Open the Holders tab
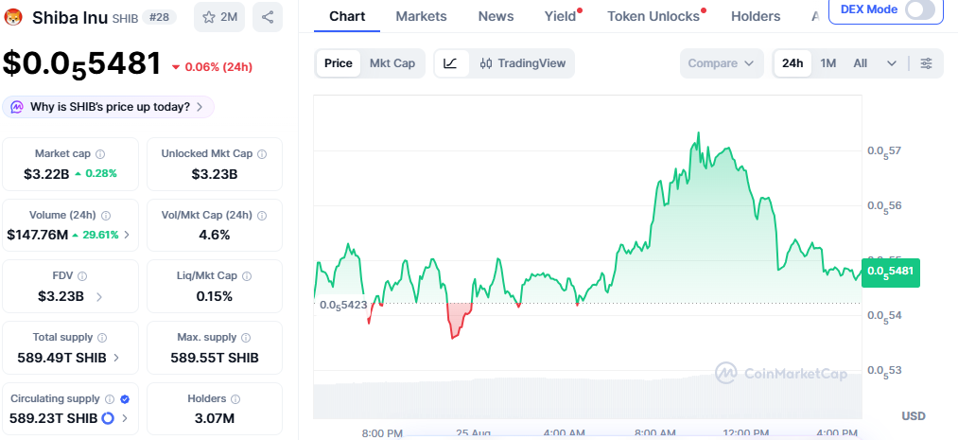 pyautogui.click(x=756, y=16)
